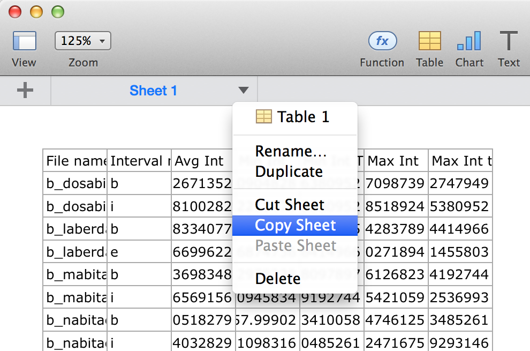Viewport: 530px width, 351px height.
Task: Click the Chart toolbar icon
Action: 469,41
